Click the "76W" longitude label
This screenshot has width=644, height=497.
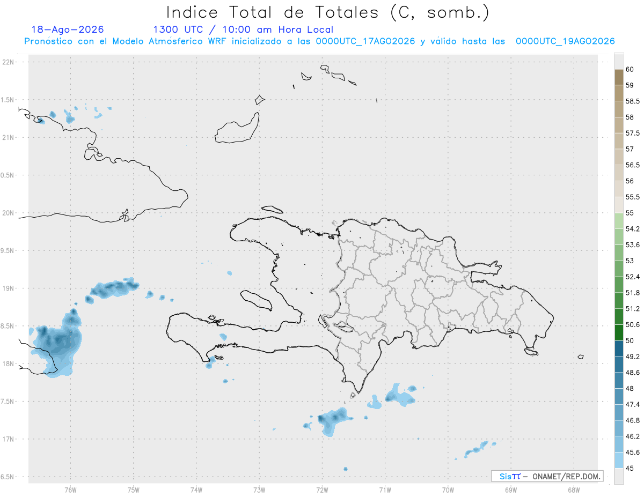[70, 490]
